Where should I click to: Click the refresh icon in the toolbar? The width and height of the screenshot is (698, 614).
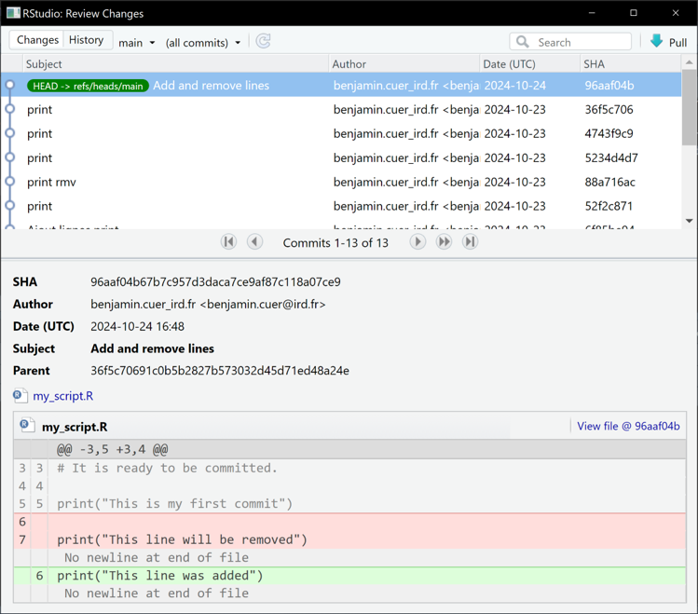coord(264,41)
